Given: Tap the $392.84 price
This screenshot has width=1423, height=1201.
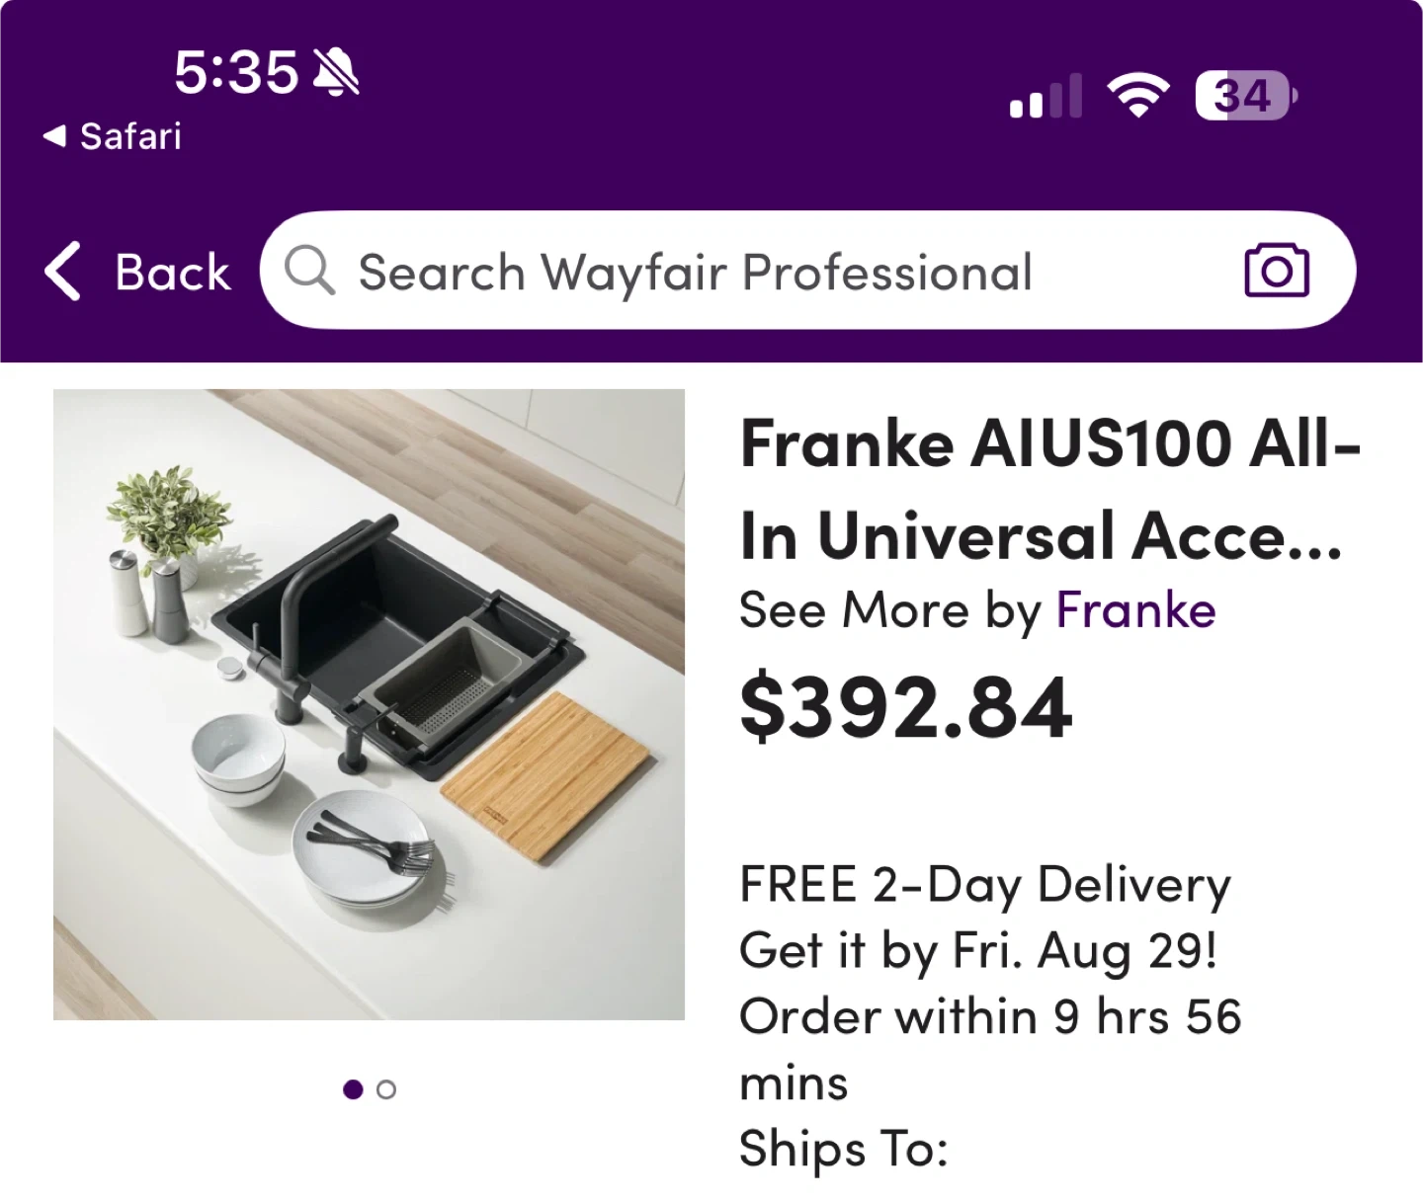Looking at the screenshot, I should point(905,708).
